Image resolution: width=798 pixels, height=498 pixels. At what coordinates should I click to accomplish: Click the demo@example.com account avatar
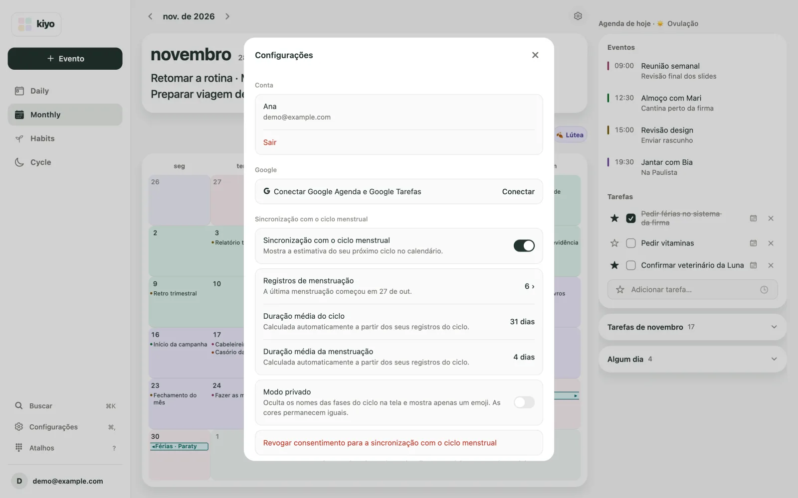tap(19, 481)
